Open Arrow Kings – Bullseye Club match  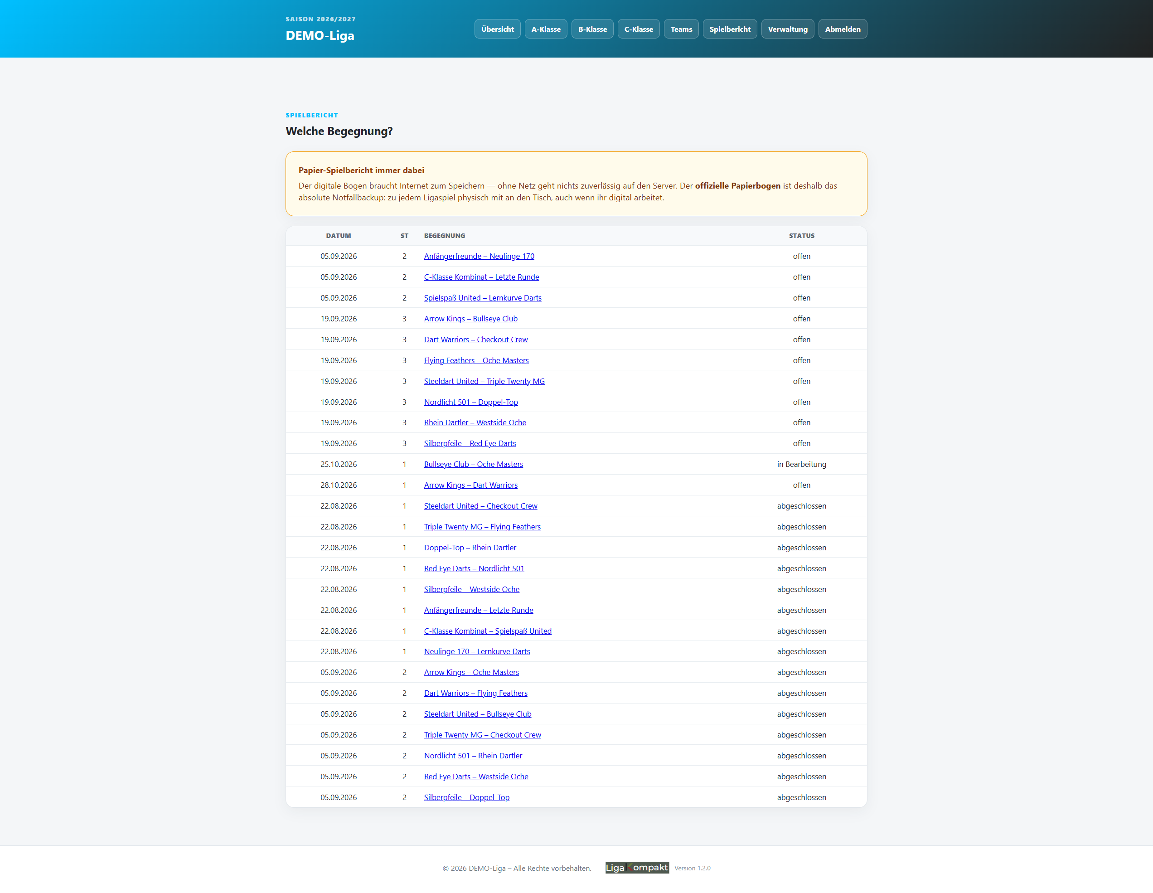471,318
